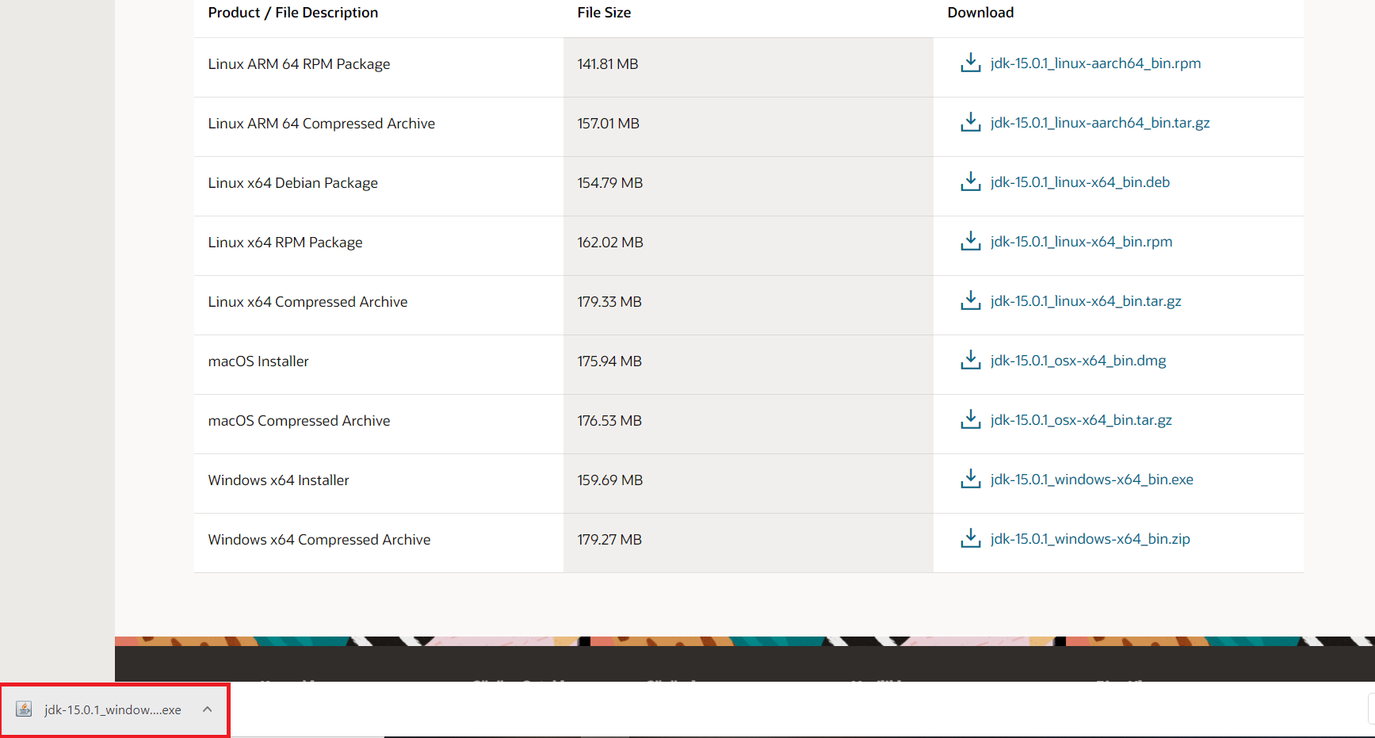Select Windows x64 Compressed Archive text

(x=319, y=540)
